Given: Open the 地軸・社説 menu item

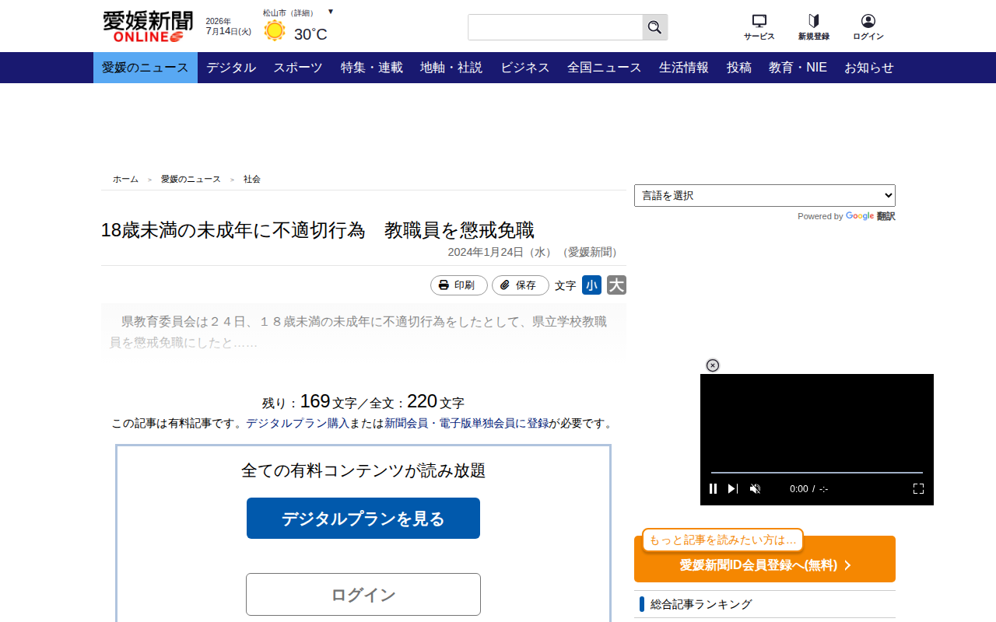Looking at the screenshot, I should (451, 68).
